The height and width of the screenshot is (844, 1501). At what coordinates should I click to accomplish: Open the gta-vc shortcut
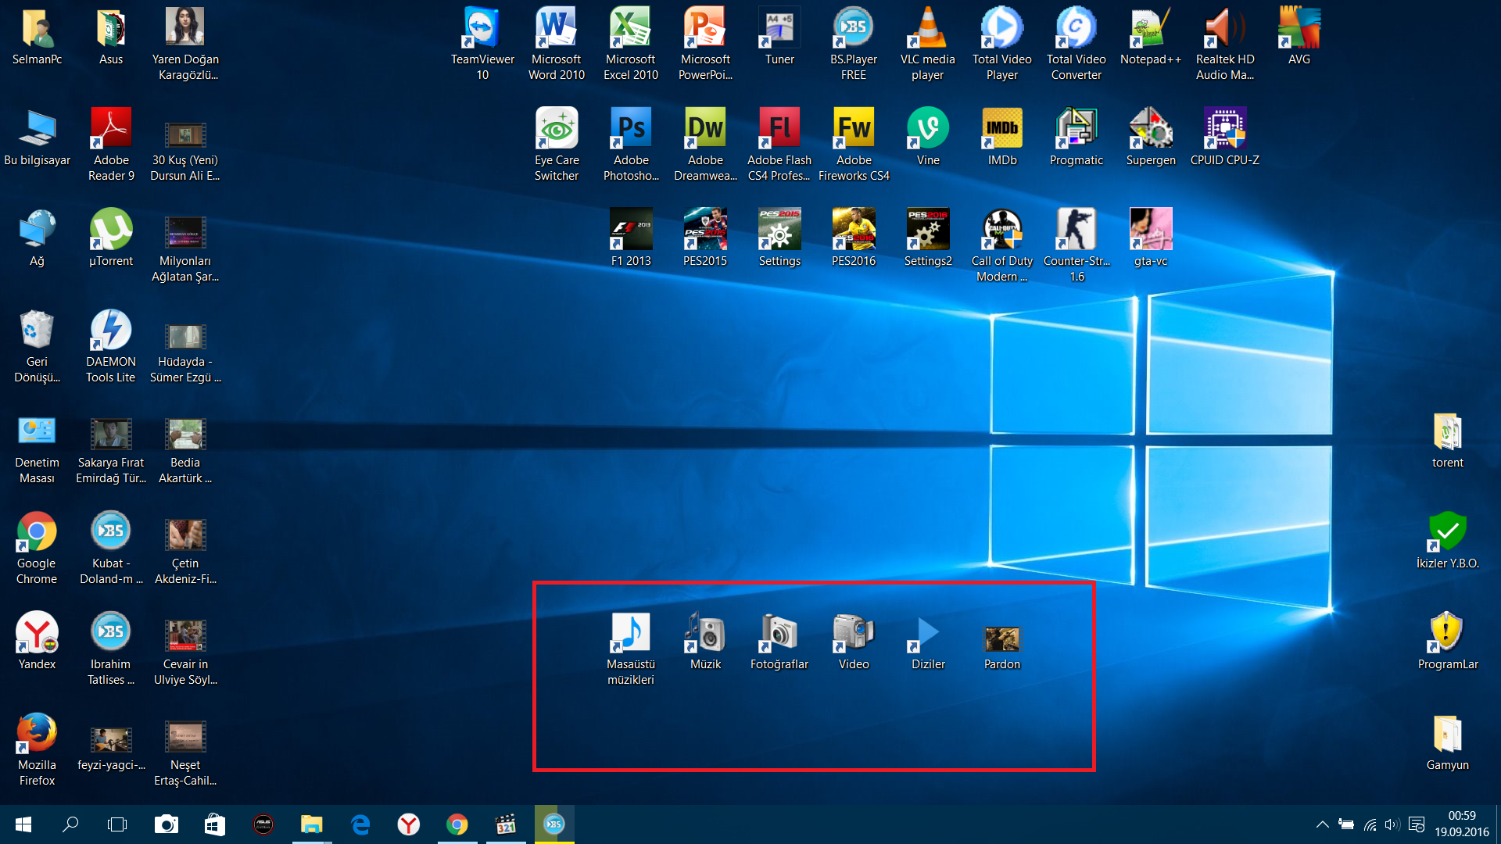pyautogui.click(x=1151, y=238)
